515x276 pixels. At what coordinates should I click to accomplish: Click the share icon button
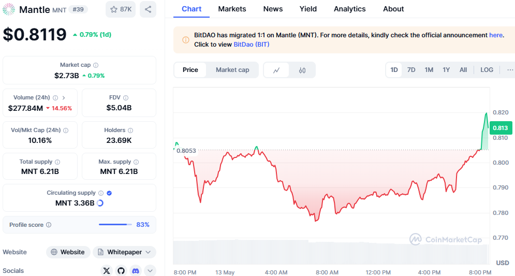(x=148, y=9)
